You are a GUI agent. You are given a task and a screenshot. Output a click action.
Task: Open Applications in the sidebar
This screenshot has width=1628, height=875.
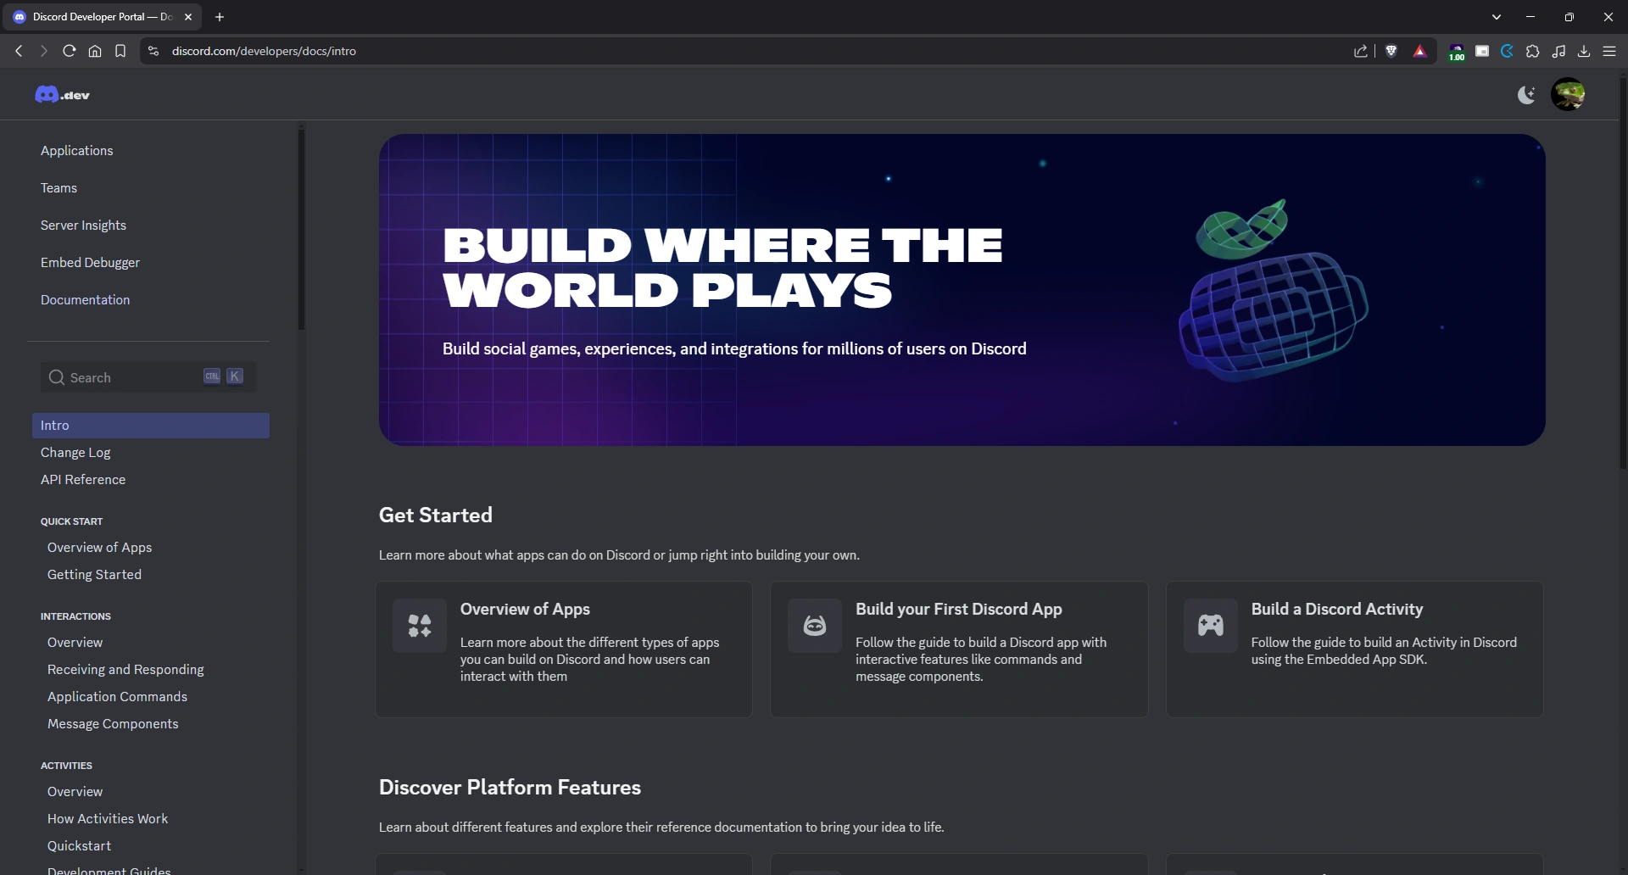click(76, 151)
